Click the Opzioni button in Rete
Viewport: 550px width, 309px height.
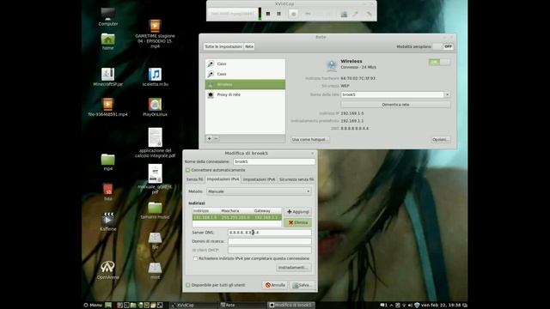pos(441,139)
